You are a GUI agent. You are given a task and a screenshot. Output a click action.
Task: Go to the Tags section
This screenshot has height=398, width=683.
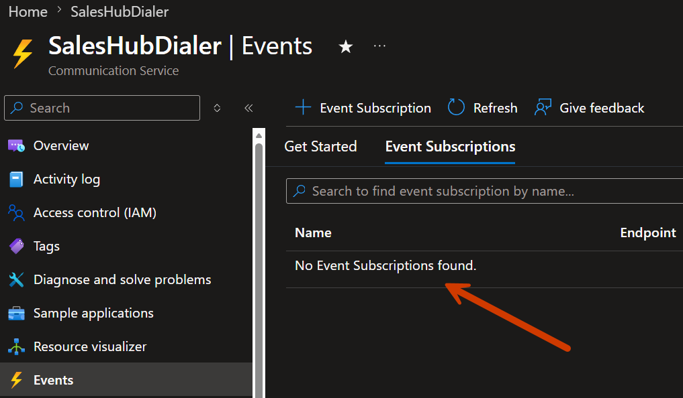[x=126, y=246]
